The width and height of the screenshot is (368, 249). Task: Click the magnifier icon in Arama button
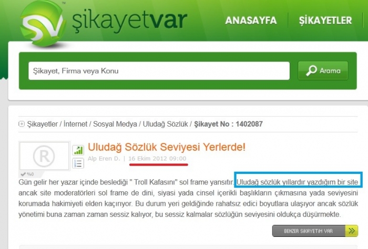(311, 70)
